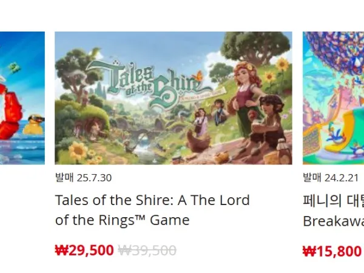Open the 페니의 대탈주 Breakaway title link
Viewport: 364px width, 273px height.
333,211
